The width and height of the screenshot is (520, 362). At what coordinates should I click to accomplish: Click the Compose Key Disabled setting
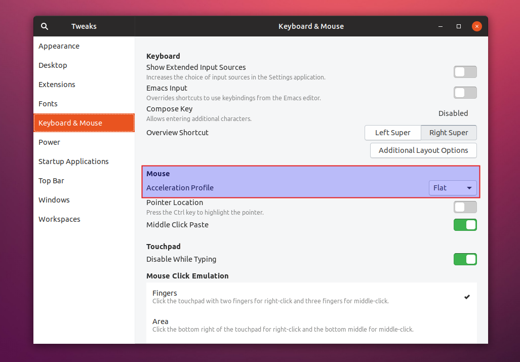[453, 113]
